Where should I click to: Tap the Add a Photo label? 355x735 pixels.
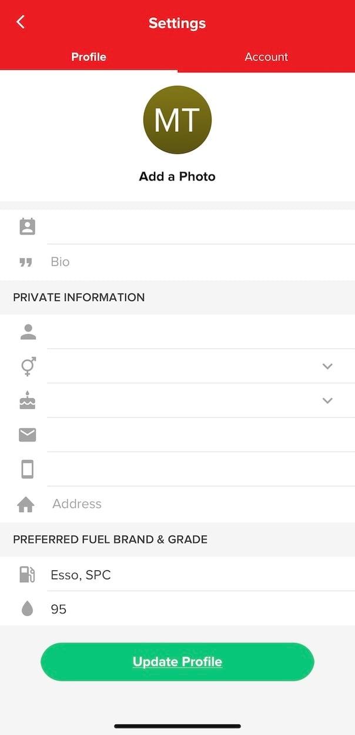(x=177, y=176)
